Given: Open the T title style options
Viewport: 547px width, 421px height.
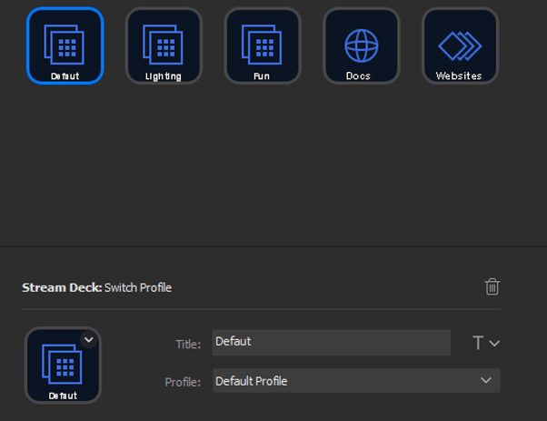Looking at the screenshot, I should click(x=478, y=343).
